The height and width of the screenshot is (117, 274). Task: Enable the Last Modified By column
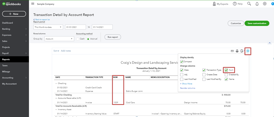204,79
